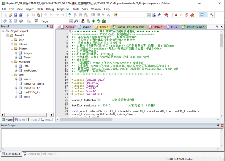
Task: Open the SVCS menu
Action: click(x=85, y=9)
